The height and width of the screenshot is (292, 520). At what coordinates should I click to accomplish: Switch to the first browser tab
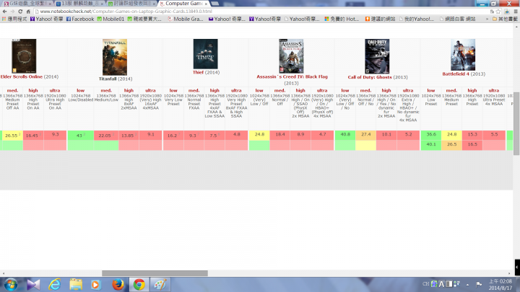[x=27, y=4]
